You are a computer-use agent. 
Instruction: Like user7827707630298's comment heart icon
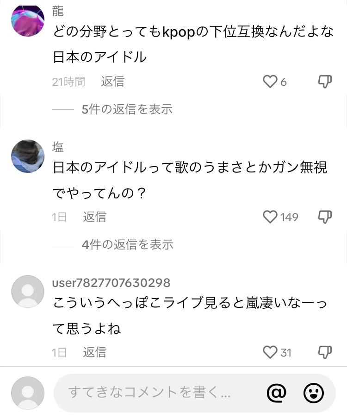tap(270, 352)
